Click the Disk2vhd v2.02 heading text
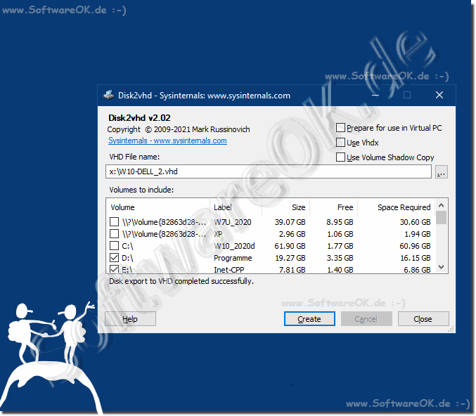Image resolution: width=476 pixels, height=416 pixels. point(139,118)
